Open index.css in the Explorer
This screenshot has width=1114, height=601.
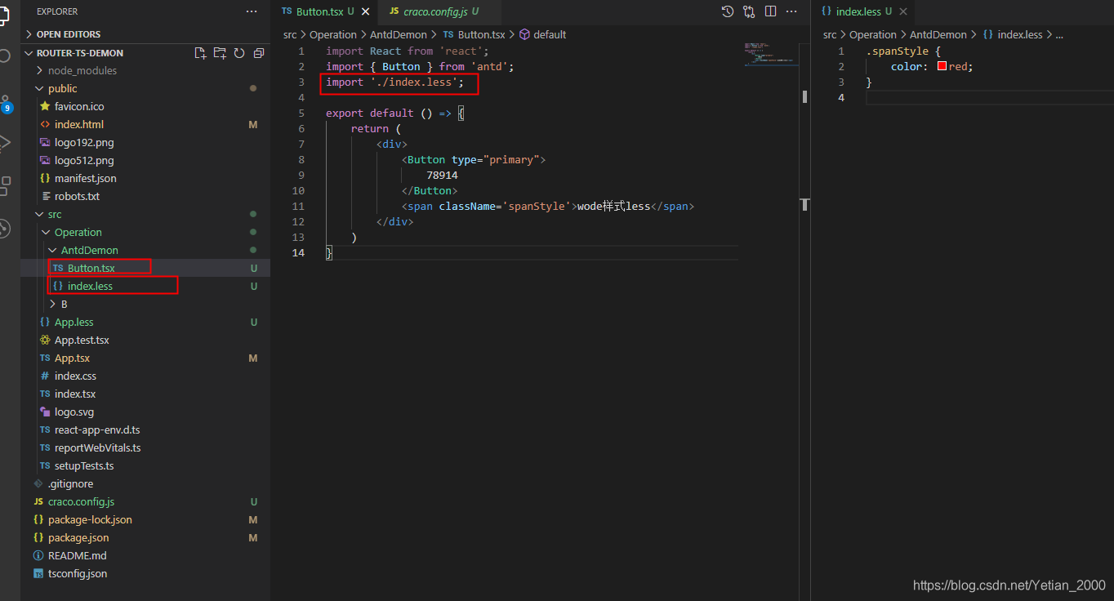pos(75,376)
